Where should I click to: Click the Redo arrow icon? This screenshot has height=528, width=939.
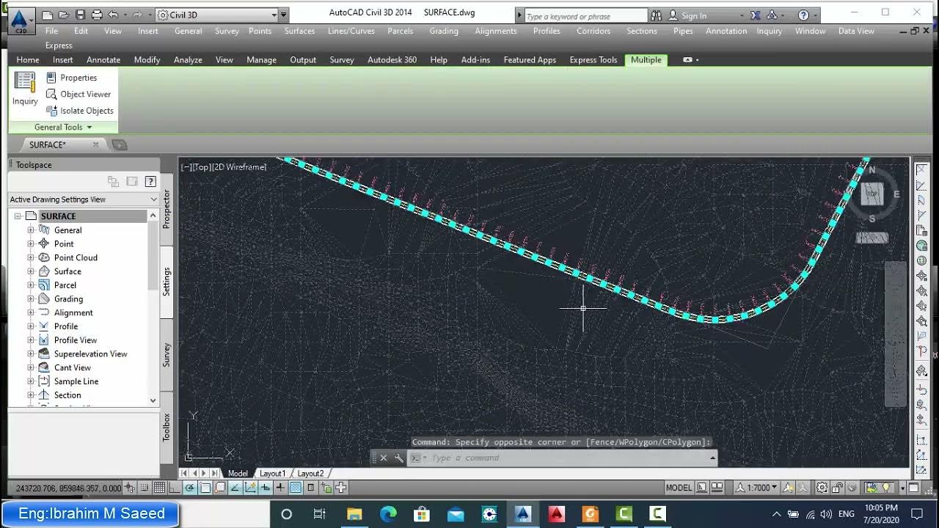tap(136, 15)
